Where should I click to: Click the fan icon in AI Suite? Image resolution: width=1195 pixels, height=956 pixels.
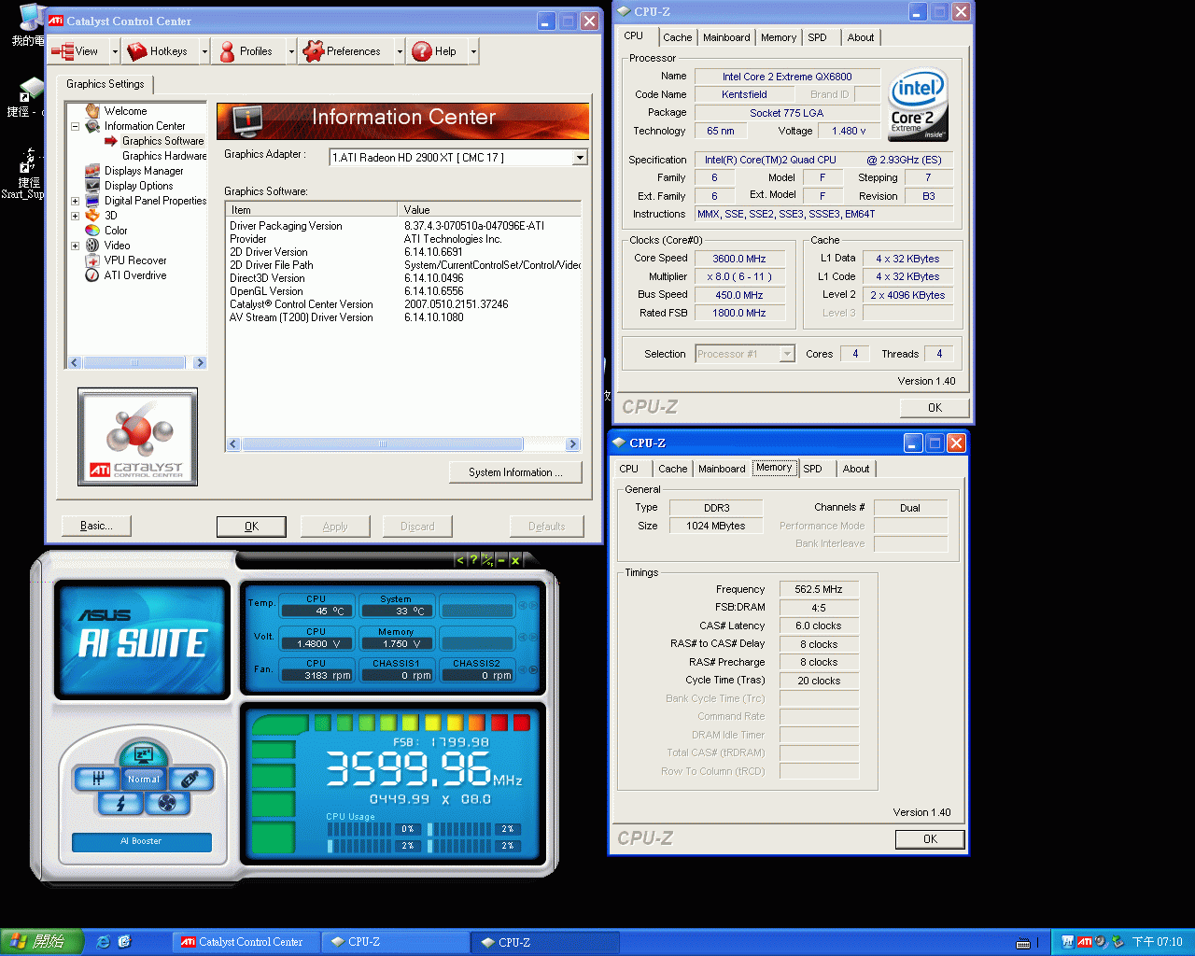pos(167,803)
